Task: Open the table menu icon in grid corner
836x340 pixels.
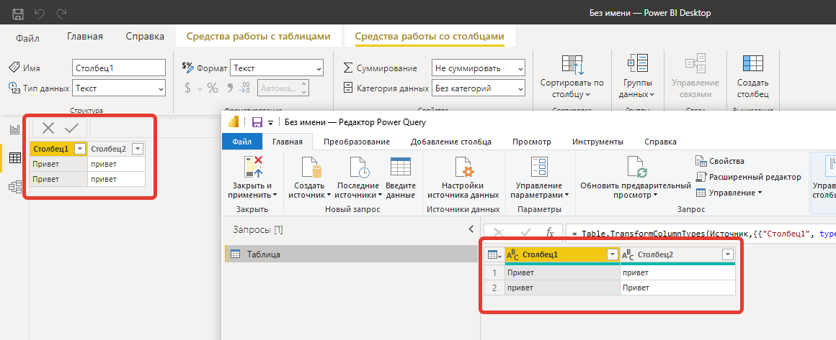Action: [x=494, y=255]
